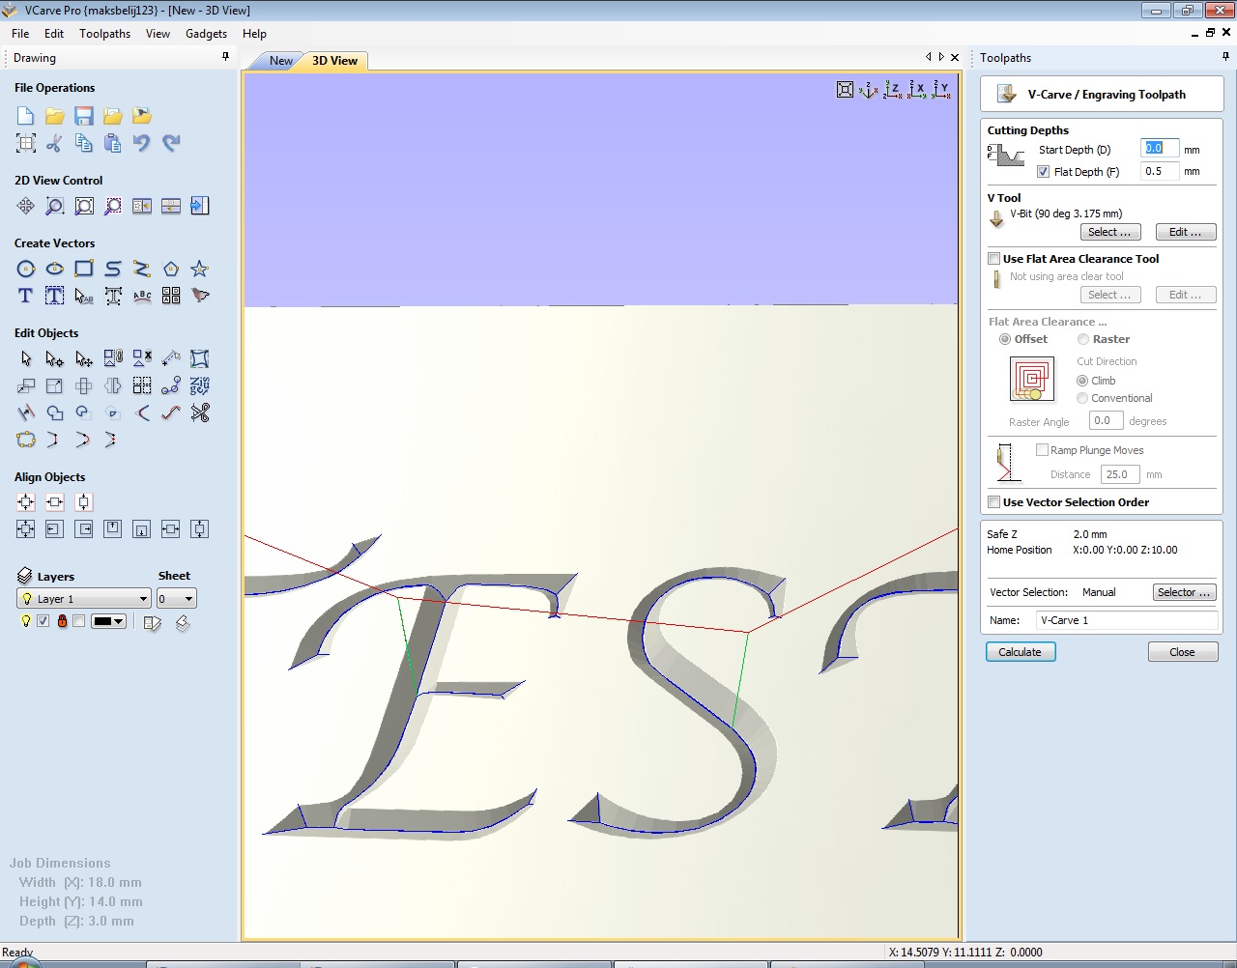
Task: Select the Node editing tool
Action: (x=55, y=358)
